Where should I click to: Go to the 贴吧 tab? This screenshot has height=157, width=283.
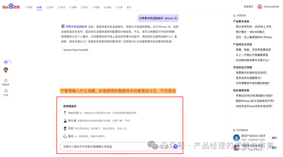(x=107, y=7)
